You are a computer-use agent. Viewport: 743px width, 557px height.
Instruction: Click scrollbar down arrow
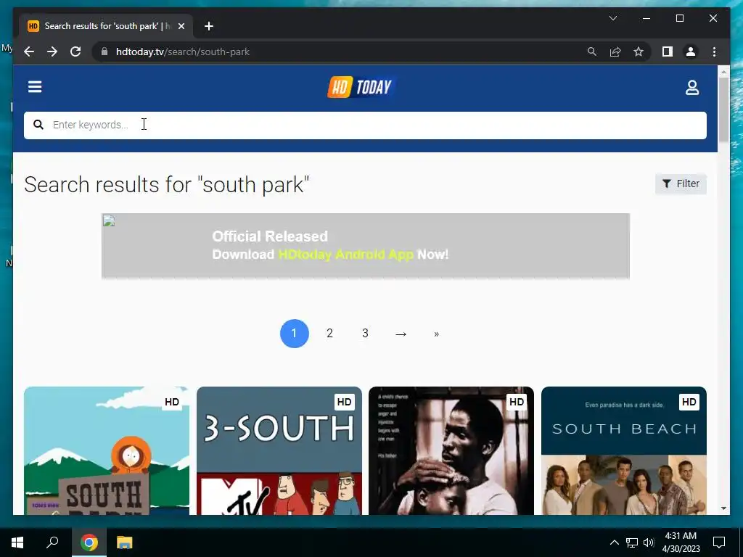[723, 508]
